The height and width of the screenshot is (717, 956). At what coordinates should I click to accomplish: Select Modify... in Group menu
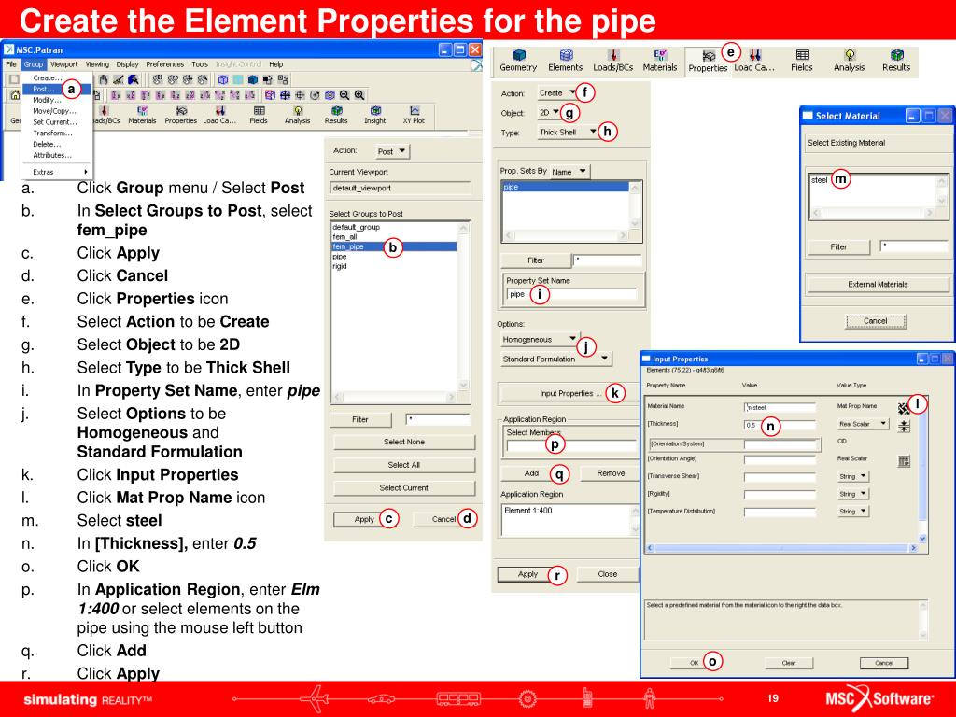56,100
